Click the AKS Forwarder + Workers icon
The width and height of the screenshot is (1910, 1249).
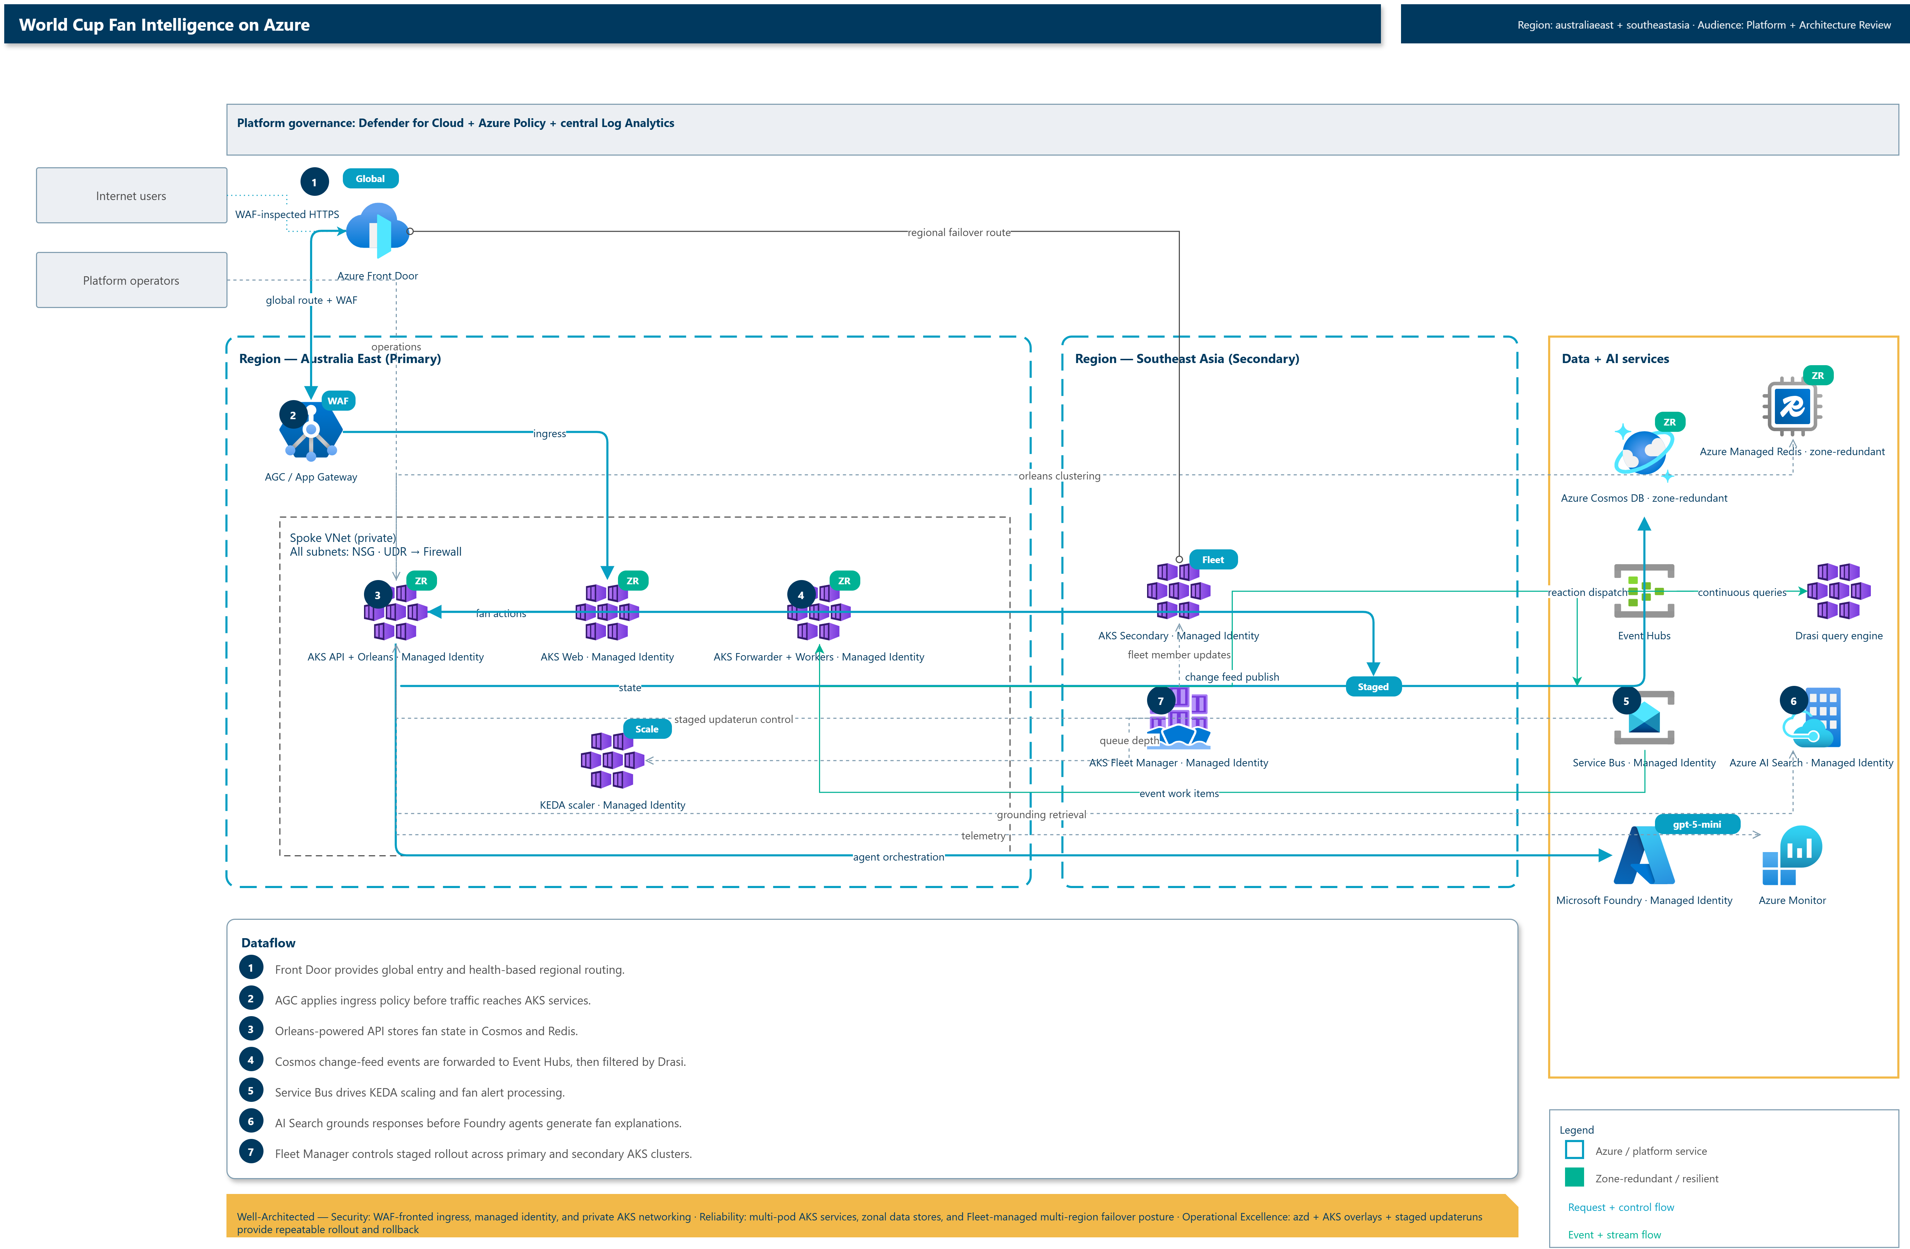coord(819,612)
